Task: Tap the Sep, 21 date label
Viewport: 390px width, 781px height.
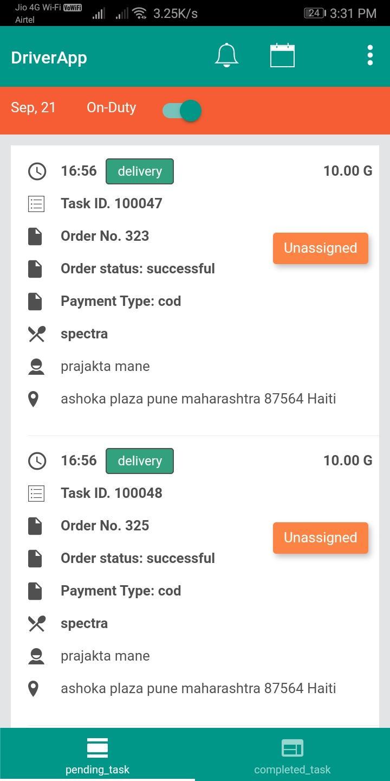Action: (x=33, y=107)
